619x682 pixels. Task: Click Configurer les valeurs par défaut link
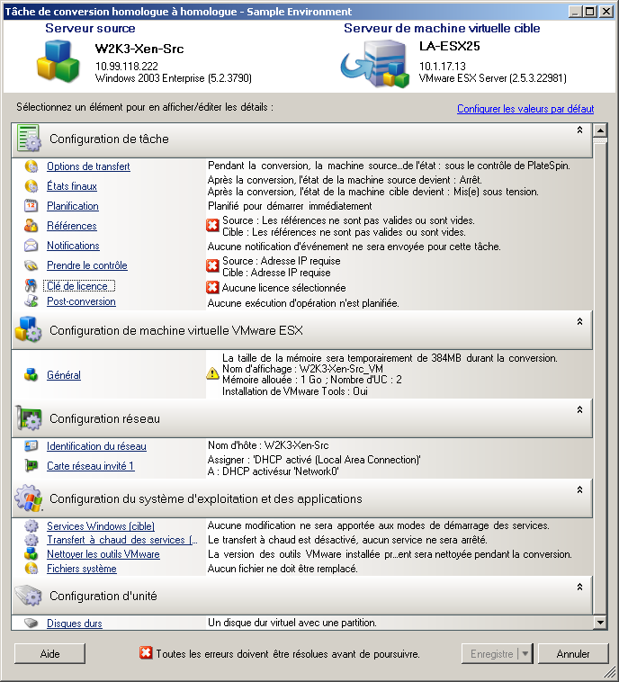point(525,109)
